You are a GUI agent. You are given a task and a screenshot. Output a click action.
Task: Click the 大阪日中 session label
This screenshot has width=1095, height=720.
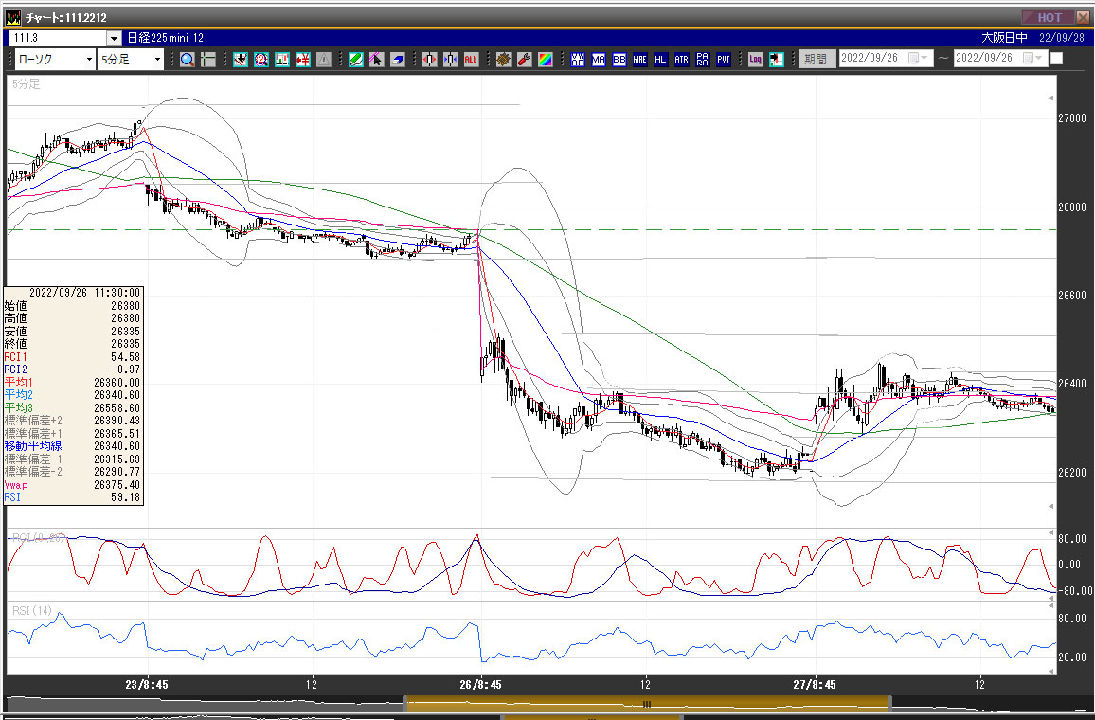[1004, 38]
